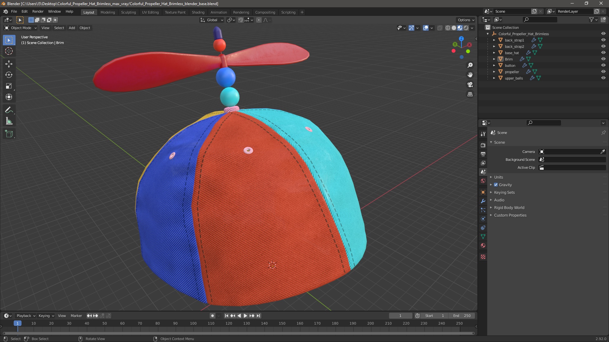
Task: Hide the base_hat object visibility
Action: click(603, 53)
